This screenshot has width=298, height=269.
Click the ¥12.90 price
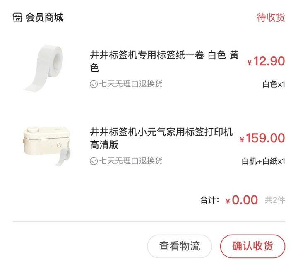[266, 61]
